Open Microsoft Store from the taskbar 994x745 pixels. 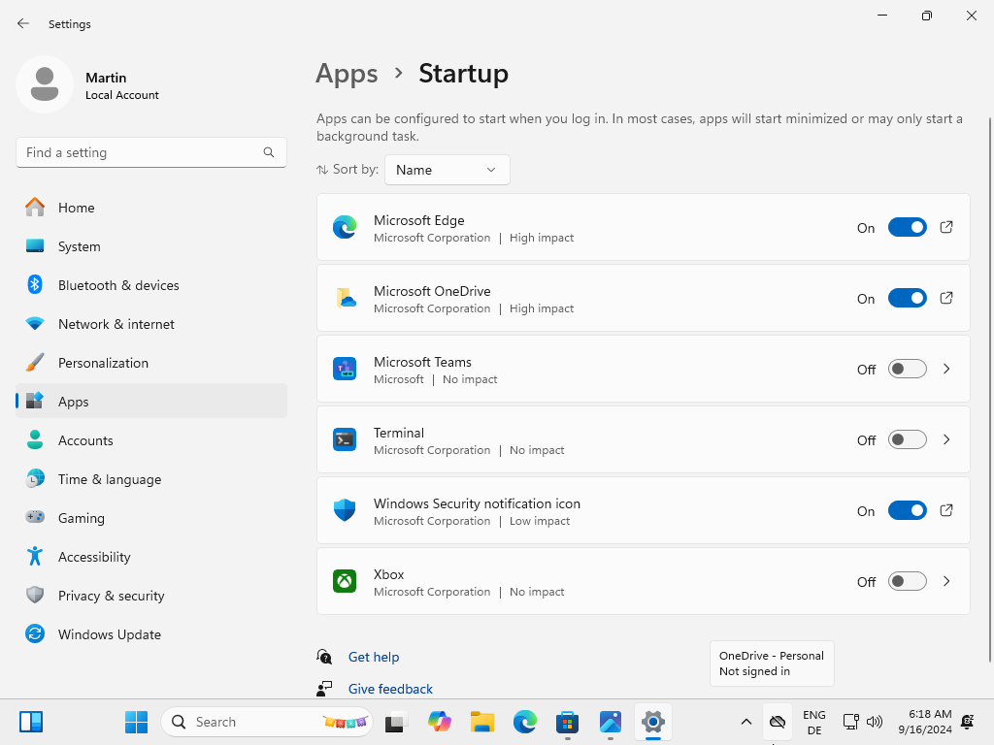(568, 722)
